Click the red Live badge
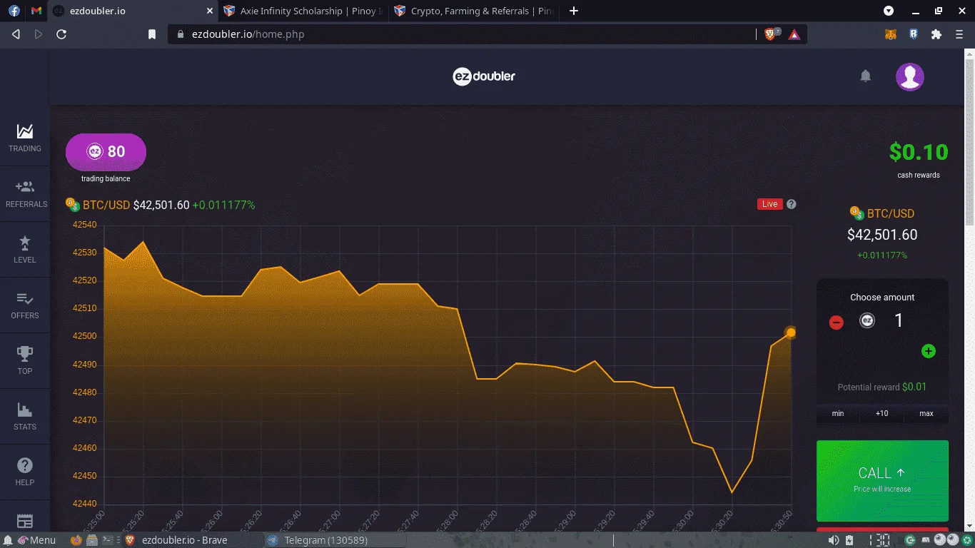Image resolution: width=975 pixels, height=548 pixels. click(769, 204)
